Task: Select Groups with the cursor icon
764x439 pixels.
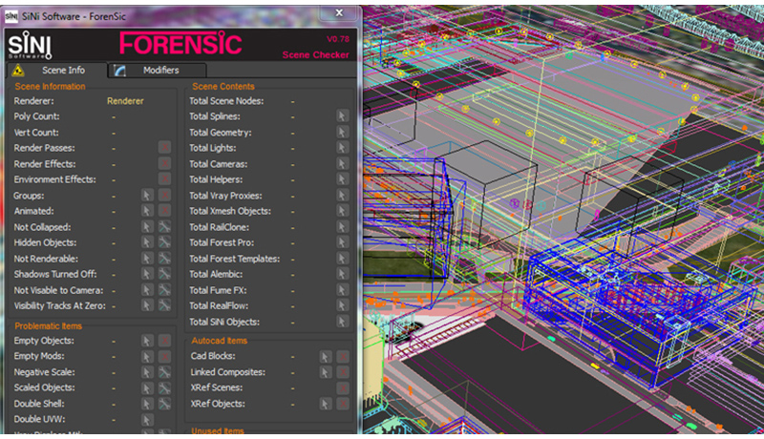Action: [147, 196]
